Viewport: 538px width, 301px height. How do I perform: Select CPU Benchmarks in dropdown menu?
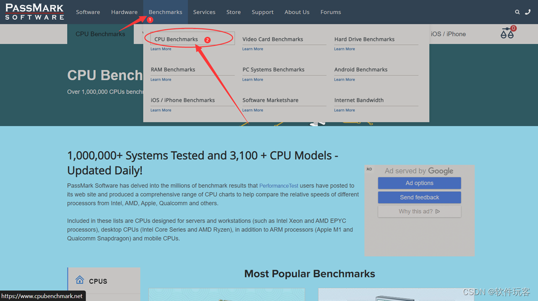[x=176, y=39]
